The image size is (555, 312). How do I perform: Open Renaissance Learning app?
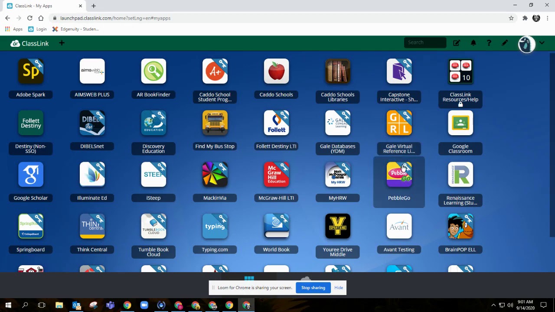[x=460, y=174]
